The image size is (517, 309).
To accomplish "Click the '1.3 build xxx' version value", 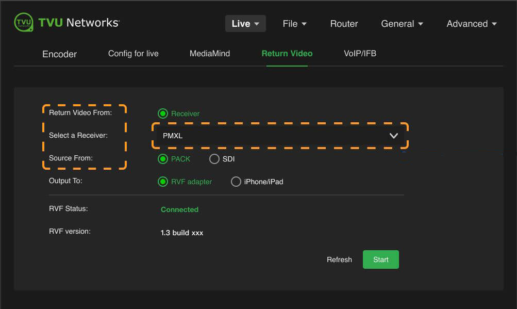I will (181, 233).
